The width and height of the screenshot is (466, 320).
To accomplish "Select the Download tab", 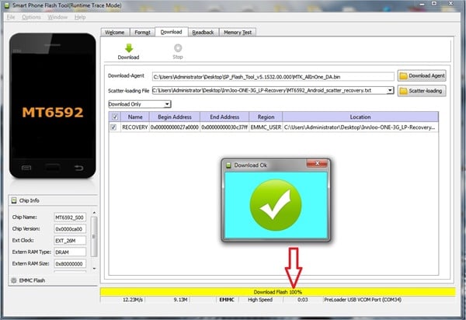I will [172, 32].
